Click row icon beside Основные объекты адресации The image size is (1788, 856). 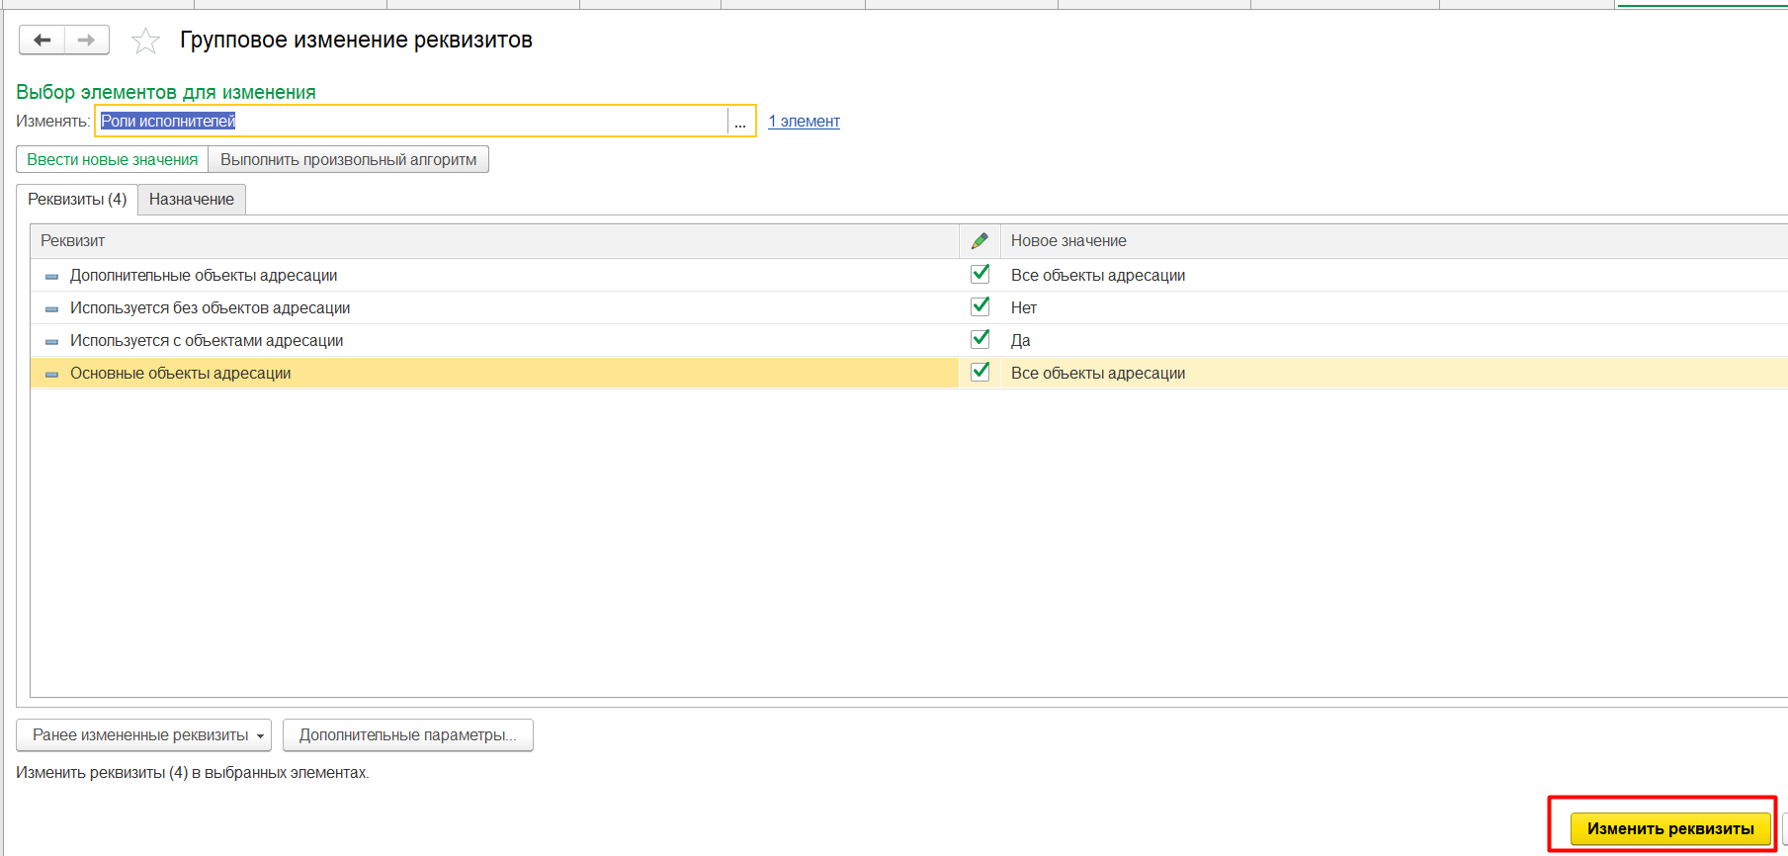(51, 375)
